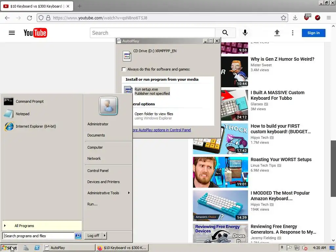Click the YouTube page vertical scrollbar thumb

coord(333,168)
